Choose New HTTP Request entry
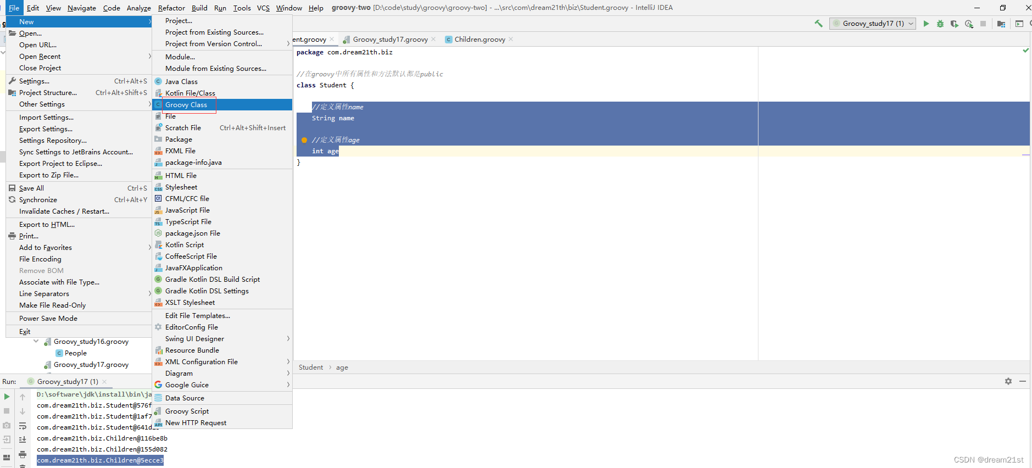The height and width of the screenshot is (468, 1032). pos(222,422)
